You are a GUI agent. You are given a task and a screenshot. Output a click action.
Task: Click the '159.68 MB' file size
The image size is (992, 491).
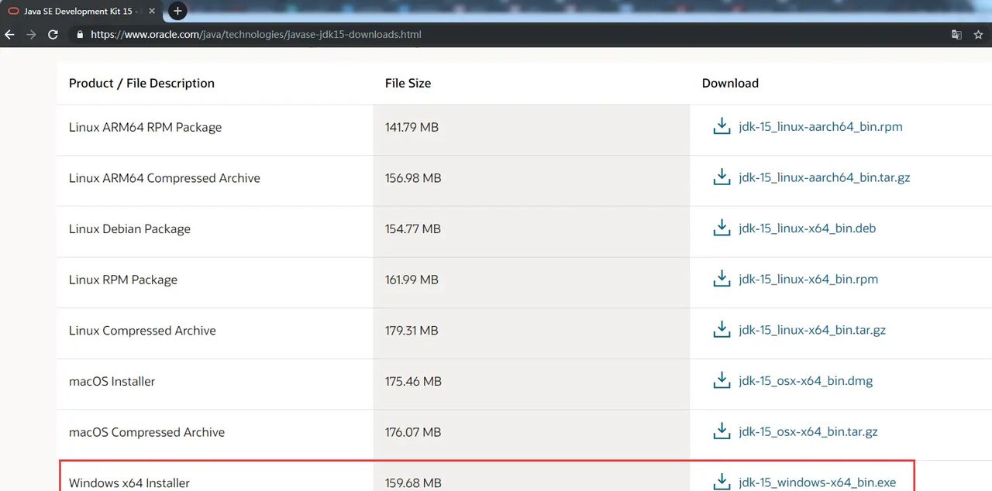pyautogui.click(x=413, y=483)
